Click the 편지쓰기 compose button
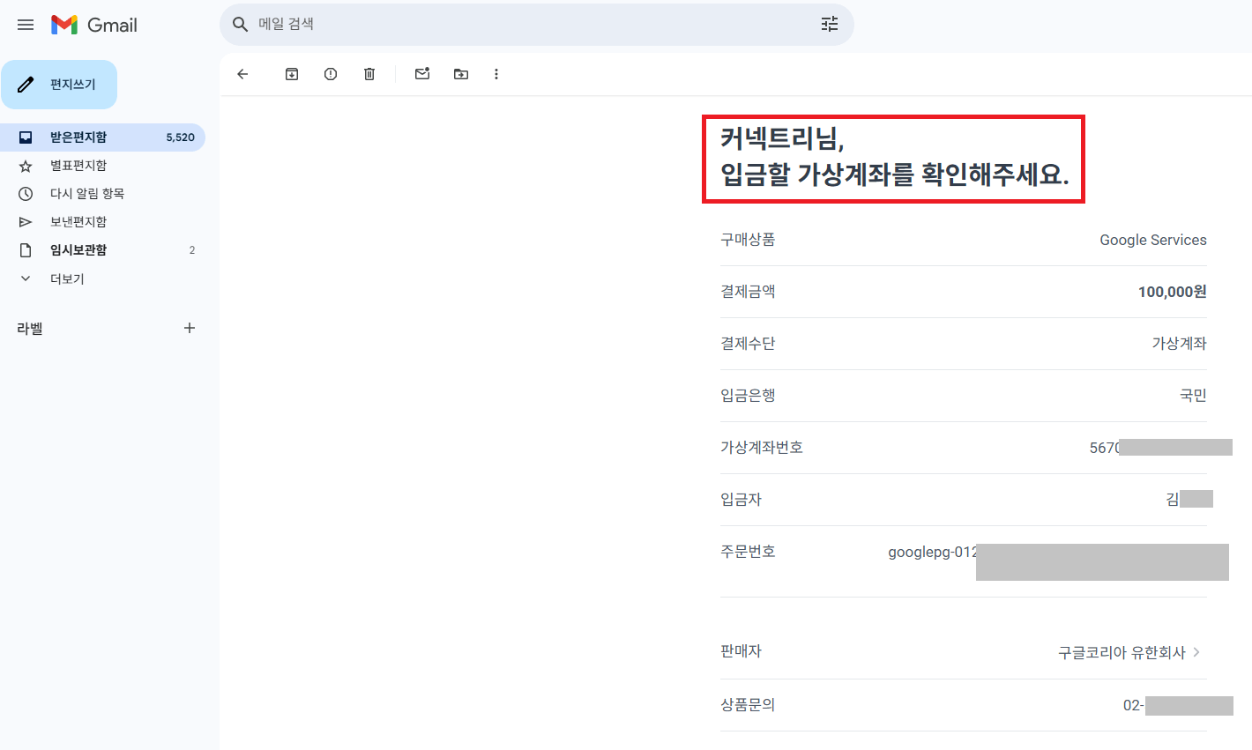 pos(59,85)
